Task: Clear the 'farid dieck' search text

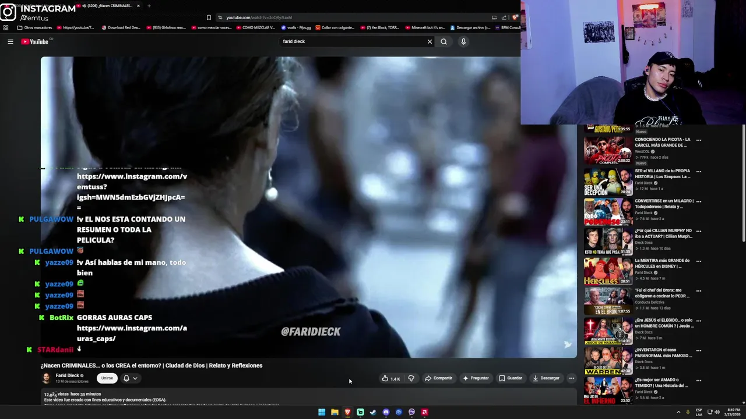Action: tap(430, 41)
